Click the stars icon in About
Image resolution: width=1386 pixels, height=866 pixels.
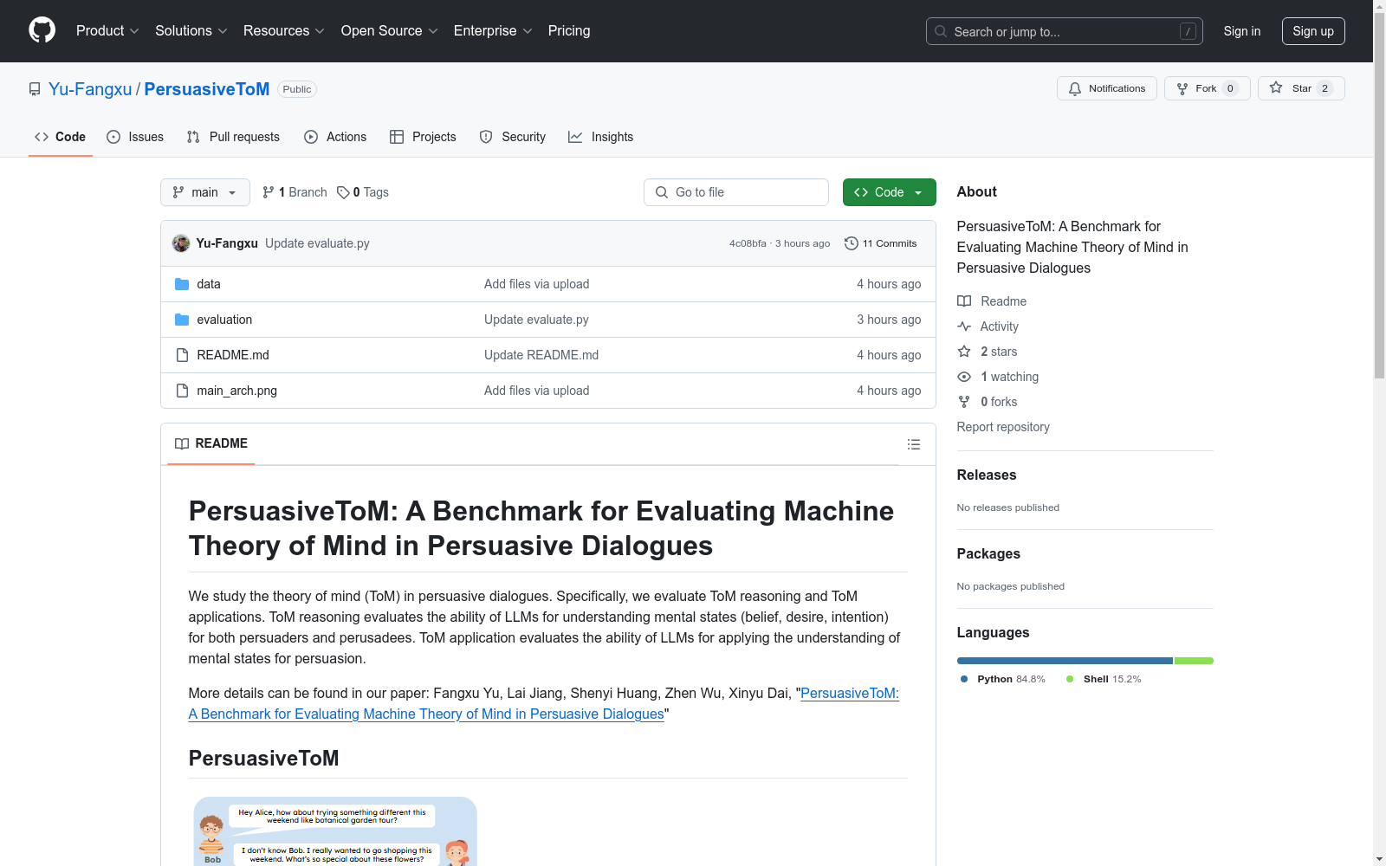[x=964, y=352]
